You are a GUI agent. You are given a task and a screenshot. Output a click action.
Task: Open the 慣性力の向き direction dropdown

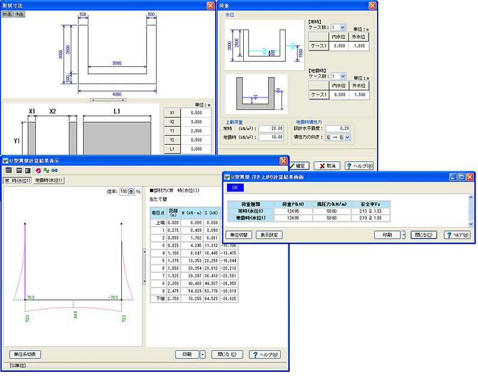(x=347, y=137)
